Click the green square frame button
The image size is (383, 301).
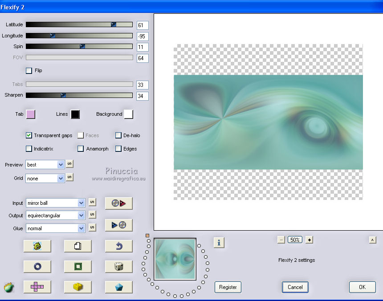point(77,266)
